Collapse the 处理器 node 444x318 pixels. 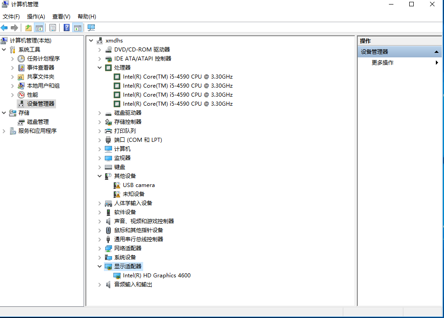[x=100, y=68]
